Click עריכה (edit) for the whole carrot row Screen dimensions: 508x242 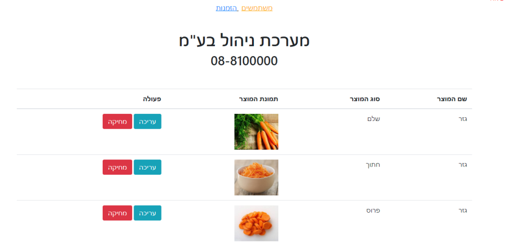click(147, 122)
